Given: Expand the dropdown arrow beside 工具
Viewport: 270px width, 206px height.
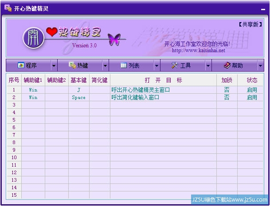Looking at the screenshot, I should click(208, 65).
